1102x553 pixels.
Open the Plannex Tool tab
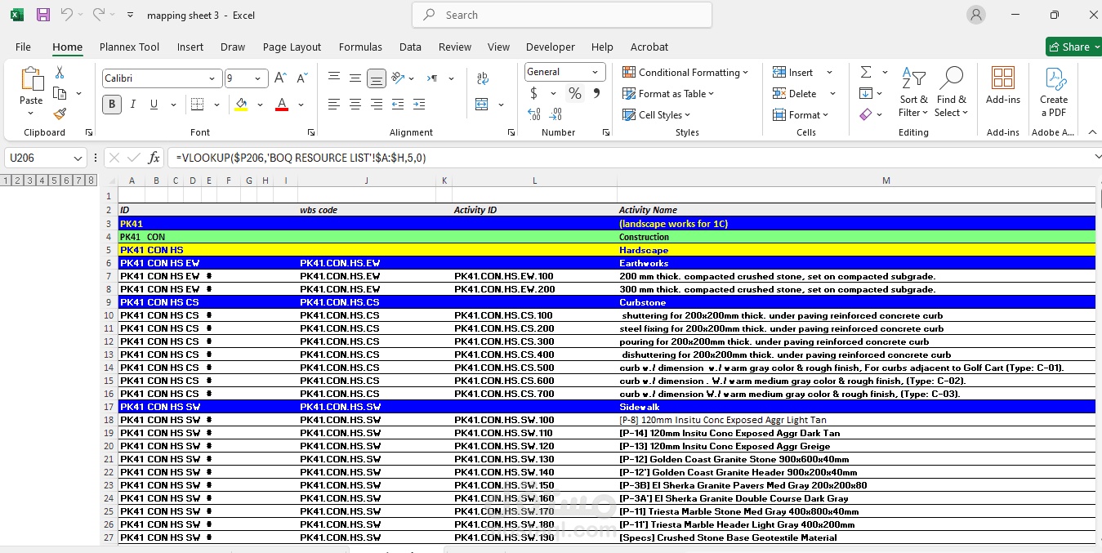[130, 47]
